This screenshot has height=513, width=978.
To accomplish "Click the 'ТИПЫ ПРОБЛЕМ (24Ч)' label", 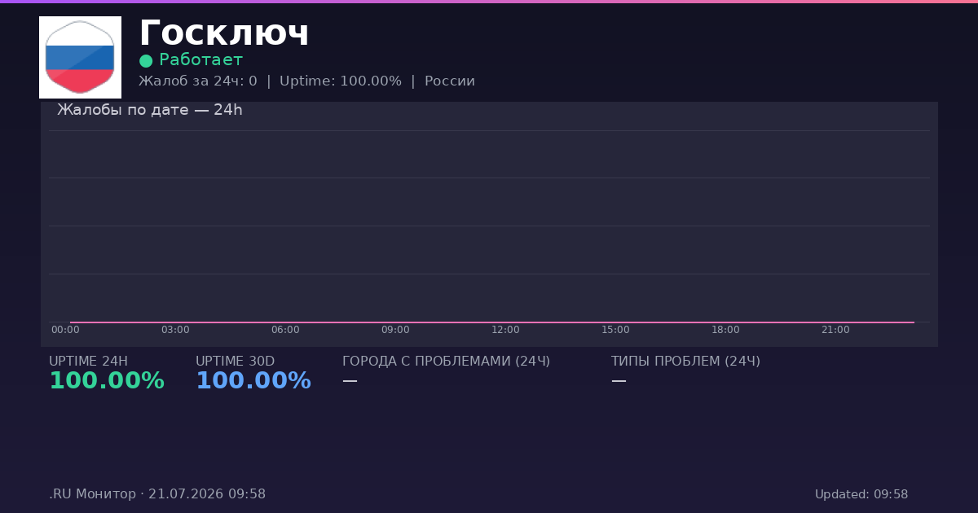I will (x=685, y=362).
